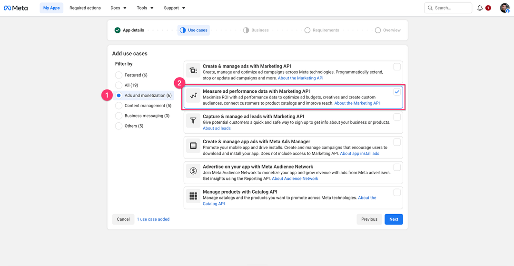This screenshot has width=514, height=266.
Task: Check Create & manage ads with Marketing API
Action: click(x=397, y=67)
